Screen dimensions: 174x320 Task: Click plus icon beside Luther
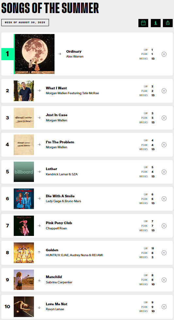coord(164,172)
